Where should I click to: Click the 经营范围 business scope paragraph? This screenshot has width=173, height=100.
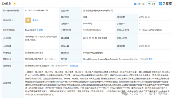point(98,83)
